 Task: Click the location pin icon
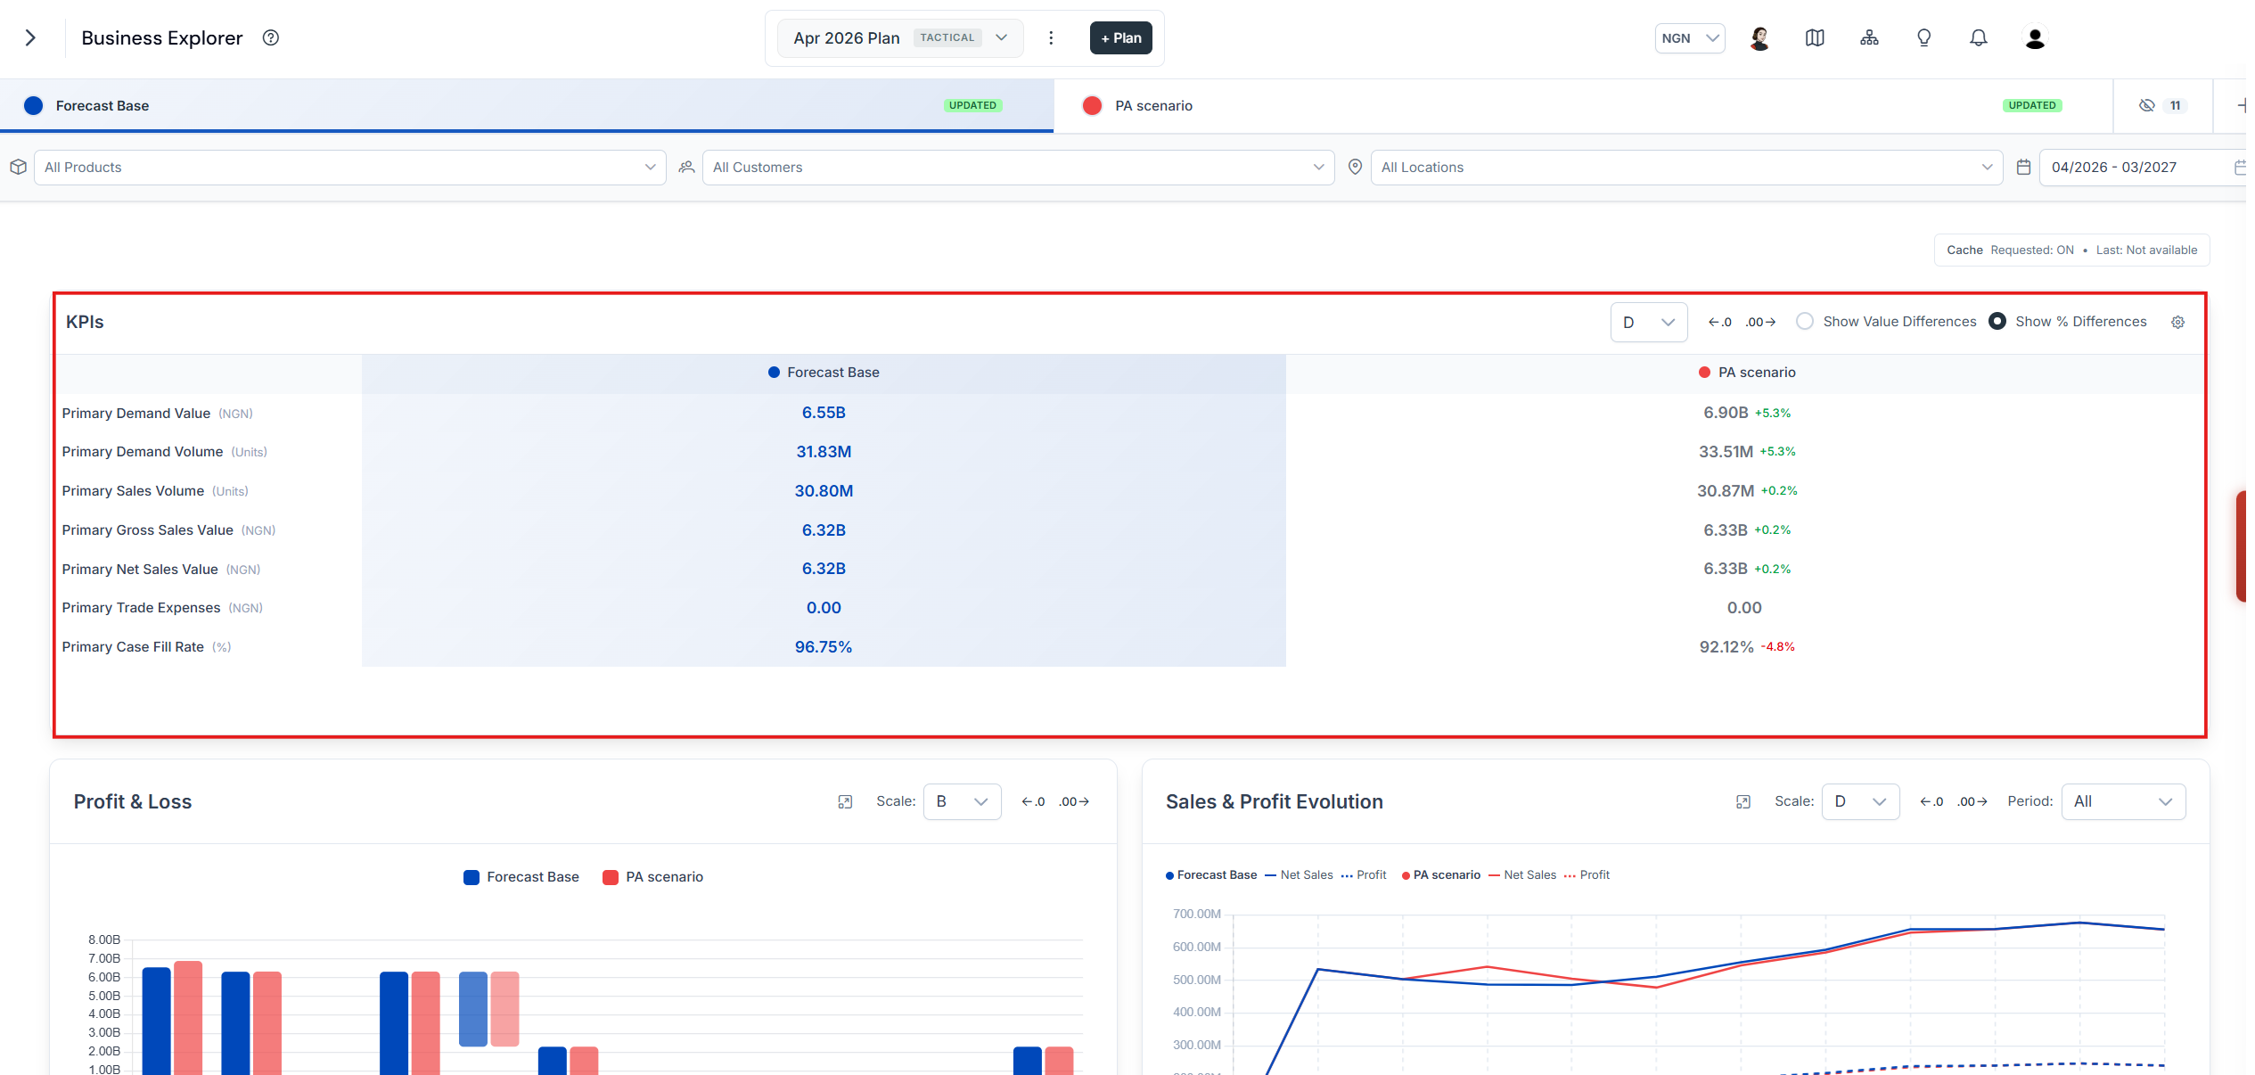1355,167
